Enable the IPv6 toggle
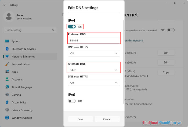Image resolution: width=188 pixels, height=127 pixels. (72, 101)
